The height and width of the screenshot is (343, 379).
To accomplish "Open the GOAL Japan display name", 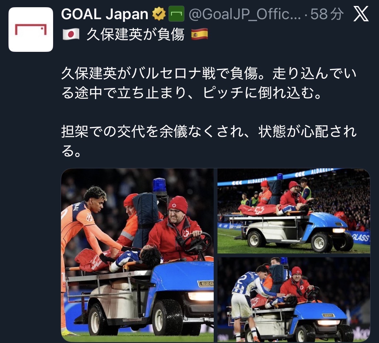I will 105,14.
